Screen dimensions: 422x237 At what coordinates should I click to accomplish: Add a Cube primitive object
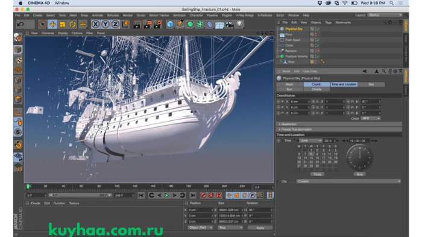tap(170, 25)
